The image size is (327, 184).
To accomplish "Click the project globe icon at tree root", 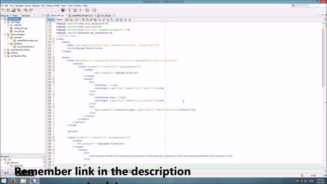I will (5, 19).
